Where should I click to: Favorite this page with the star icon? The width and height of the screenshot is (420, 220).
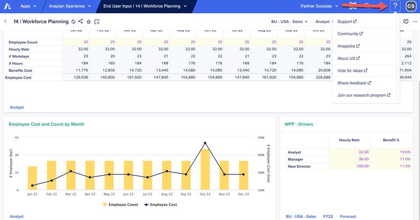[89, 22]
